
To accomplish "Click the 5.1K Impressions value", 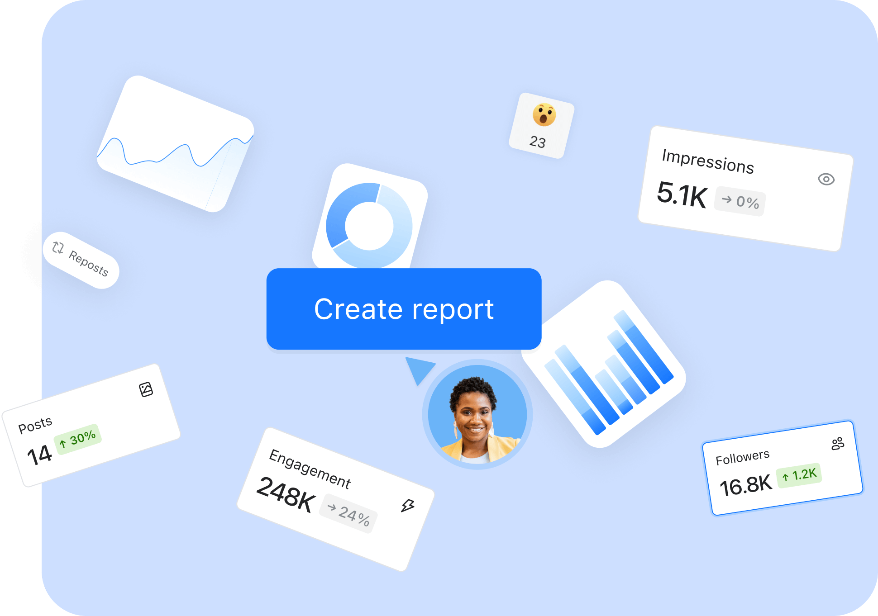I will pos(682,194).
